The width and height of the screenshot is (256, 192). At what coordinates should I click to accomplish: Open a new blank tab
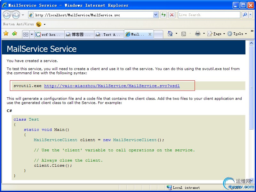pyautogui.click(x=158, y=35)
